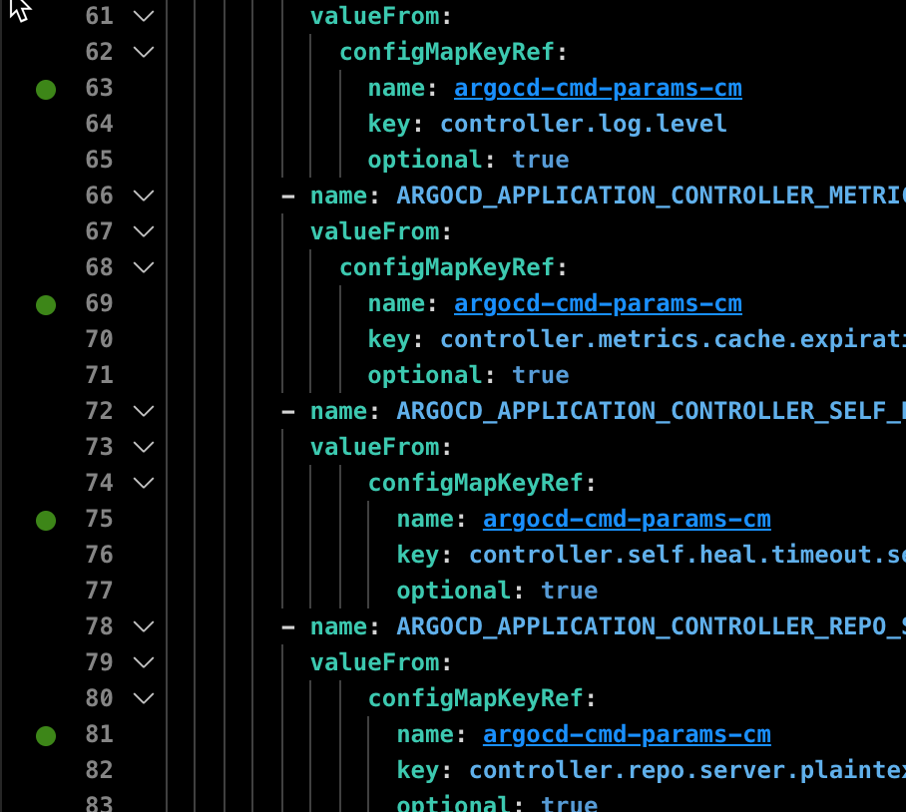
Task: Click valueFrom key on line 61
Action: click(375, 16)
